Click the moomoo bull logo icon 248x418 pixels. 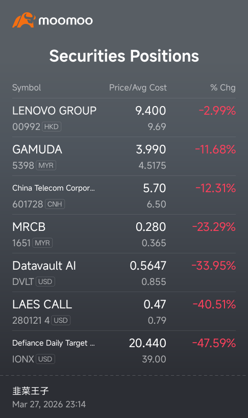point(24,20)
